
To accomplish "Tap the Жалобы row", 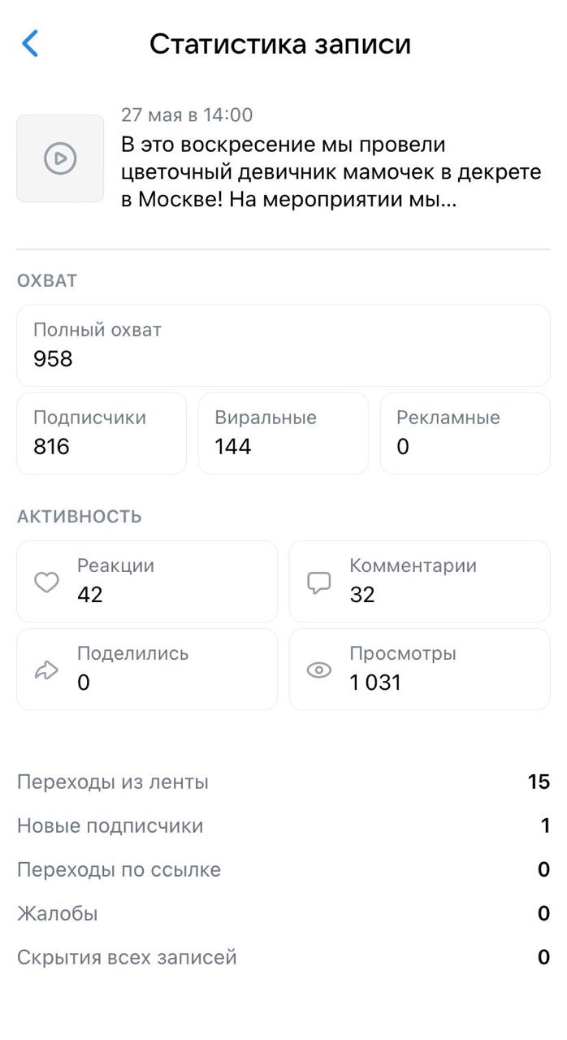I will (283, 913).
